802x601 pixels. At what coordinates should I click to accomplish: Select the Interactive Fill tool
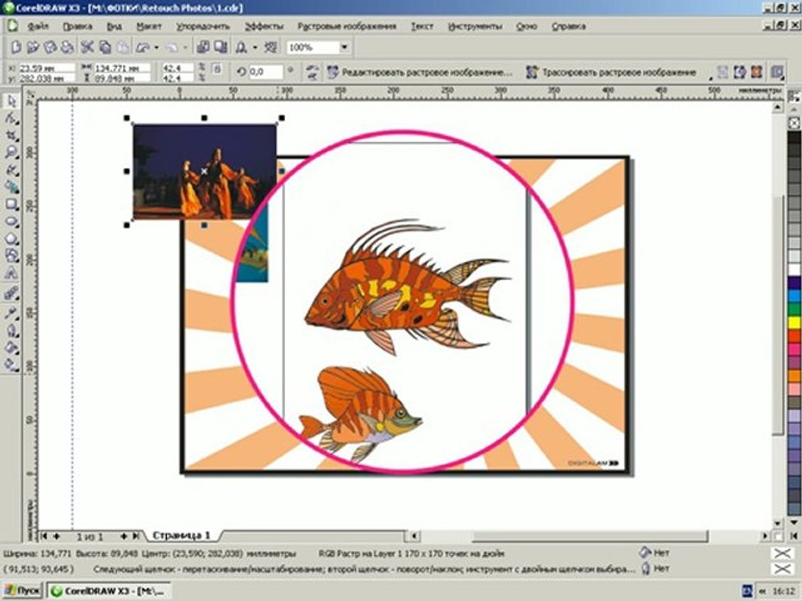tap(11, 365)
